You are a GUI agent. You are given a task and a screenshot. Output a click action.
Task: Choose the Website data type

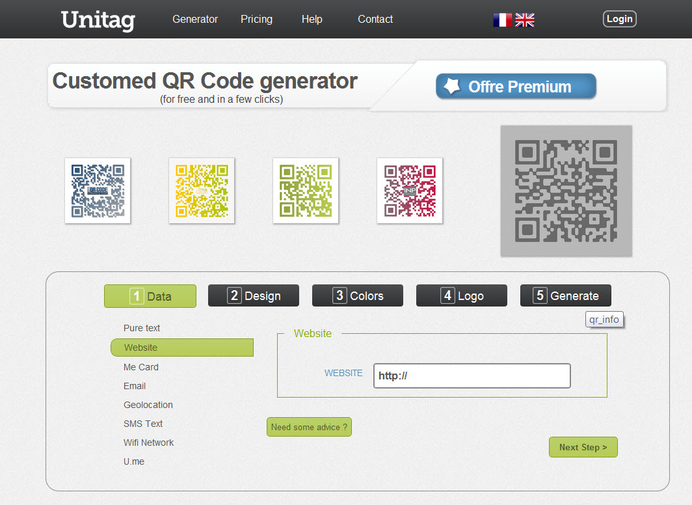[182, 348]
